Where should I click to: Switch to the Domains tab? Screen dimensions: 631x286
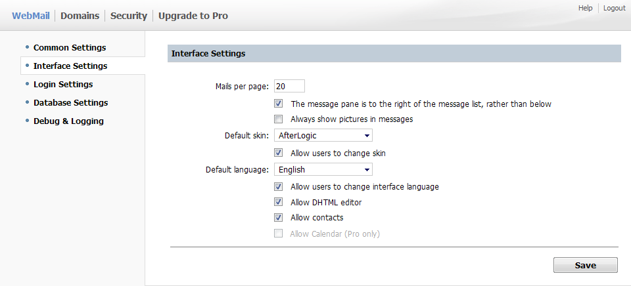(x=80, y=16)
